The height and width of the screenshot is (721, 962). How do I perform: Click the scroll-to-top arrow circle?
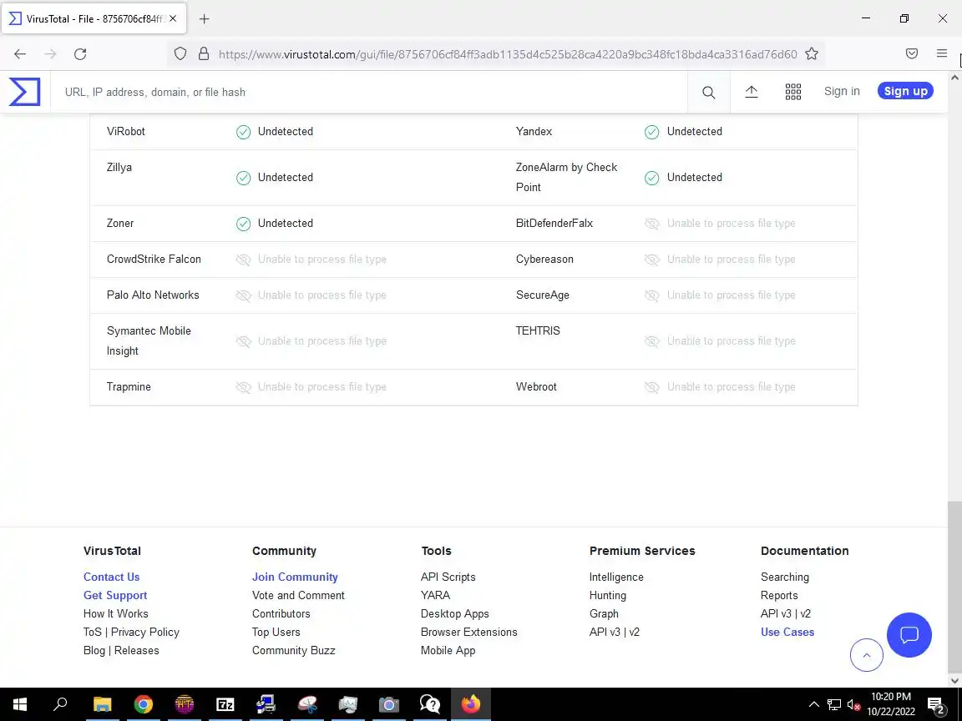866,655
